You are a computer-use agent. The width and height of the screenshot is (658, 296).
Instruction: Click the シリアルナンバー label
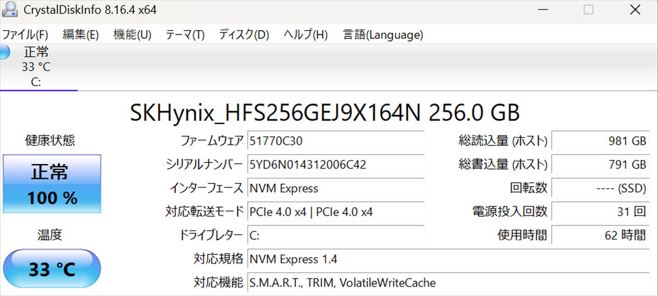pos(204,165)
